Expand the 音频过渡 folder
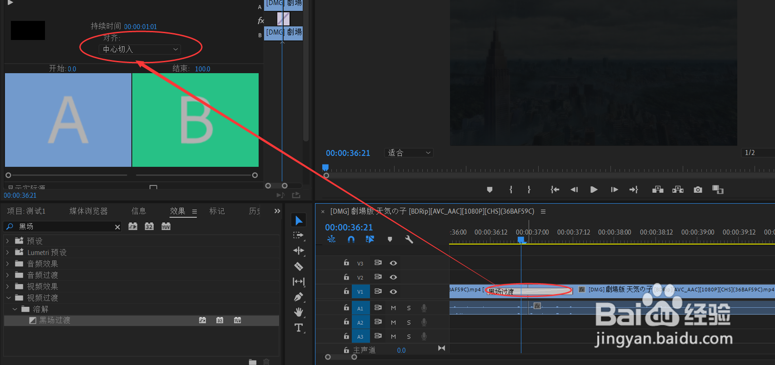The height and width of the screenshot is (365, 775). click(7, 275)
